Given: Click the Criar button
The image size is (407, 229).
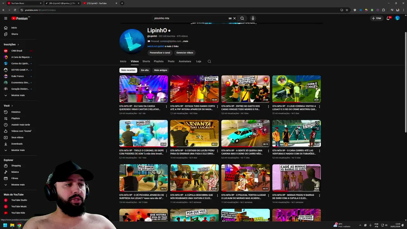Looking at the screenshot, I should click(x=376, y=18).
